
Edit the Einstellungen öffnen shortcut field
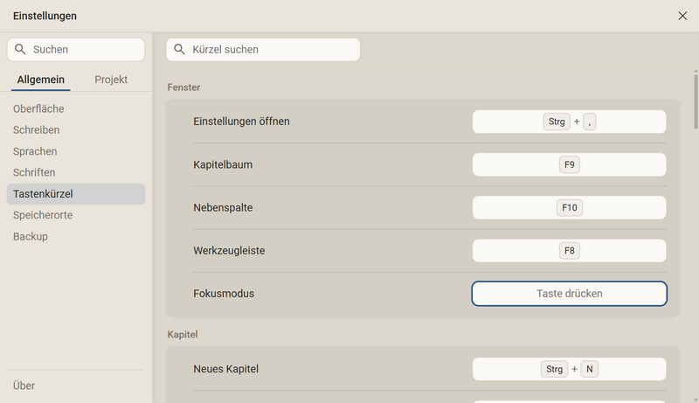(x=570, y=122)
